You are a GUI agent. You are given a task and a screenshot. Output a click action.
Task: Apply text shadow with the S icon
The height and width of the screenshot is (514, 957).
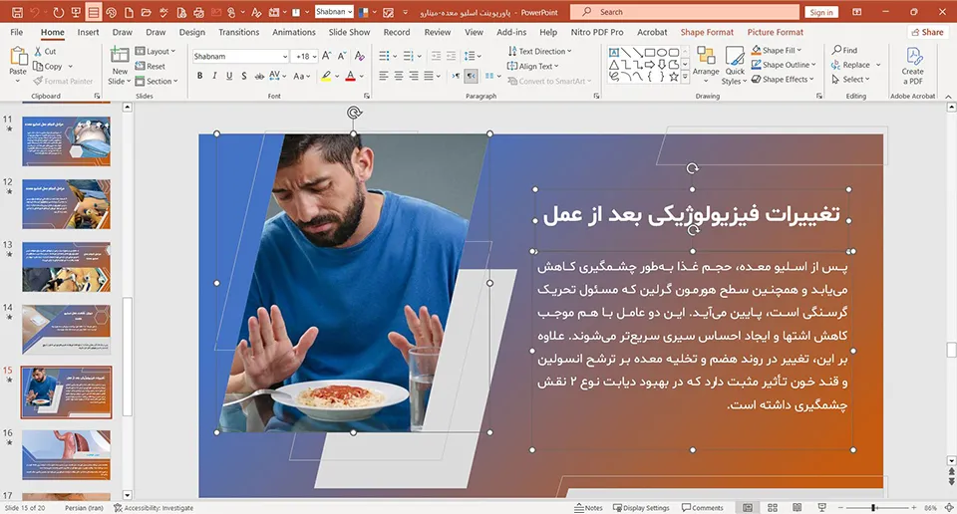(243, 76)
